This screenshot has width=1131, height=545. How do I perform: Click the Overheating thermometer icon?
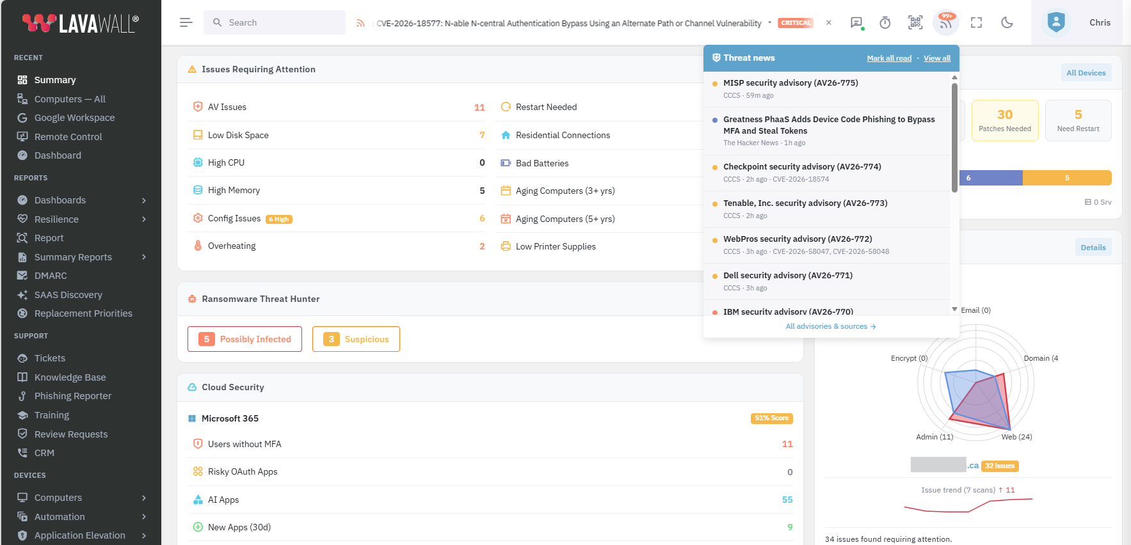(198, 246)
